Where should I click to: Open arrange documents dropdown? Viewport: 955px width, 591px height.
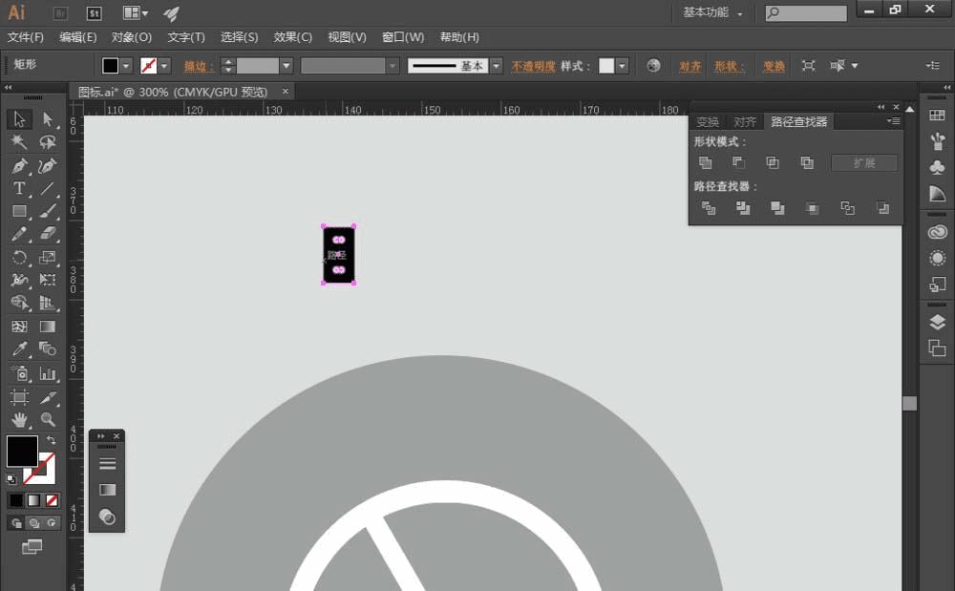pyautogui.click(x=136, y=12)
